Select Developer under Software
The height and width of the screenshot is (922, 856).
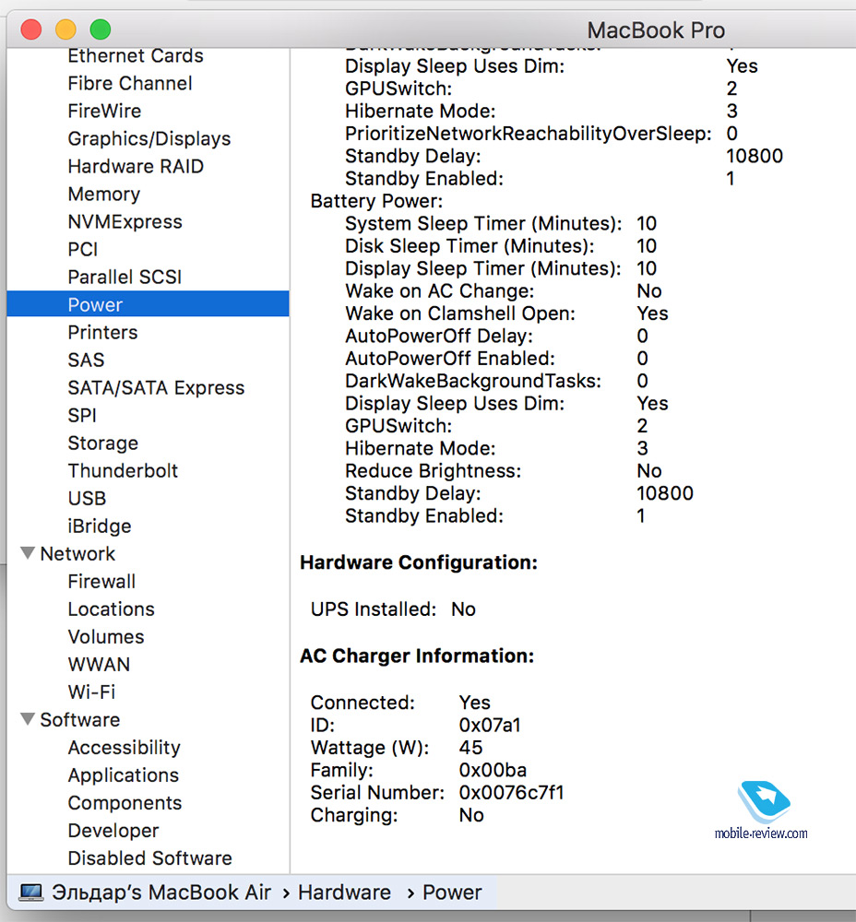point(113,831)
